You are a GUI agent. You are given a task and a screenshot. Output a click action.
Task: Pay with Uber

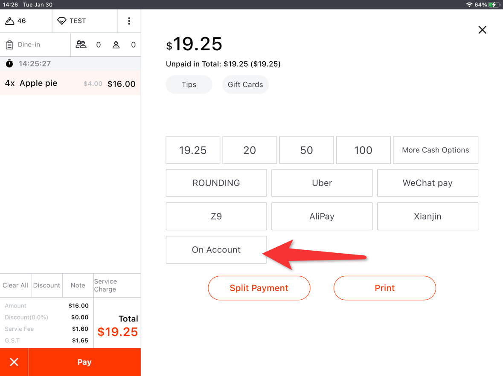point(322,183)
